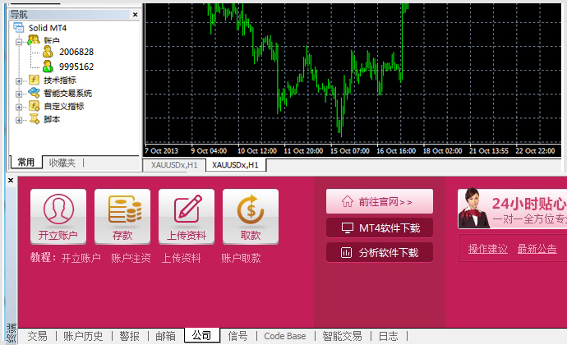The width and height of the screenshot is (567, 345).
Task: Switch to the 常用 navigator tab
Action: (x=26, y=163)
